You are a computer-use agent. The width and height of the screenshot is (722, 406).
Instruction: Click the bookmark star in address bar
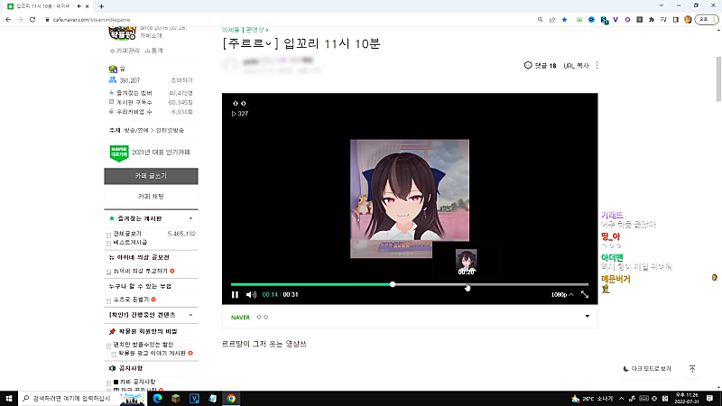pos(564,20)
